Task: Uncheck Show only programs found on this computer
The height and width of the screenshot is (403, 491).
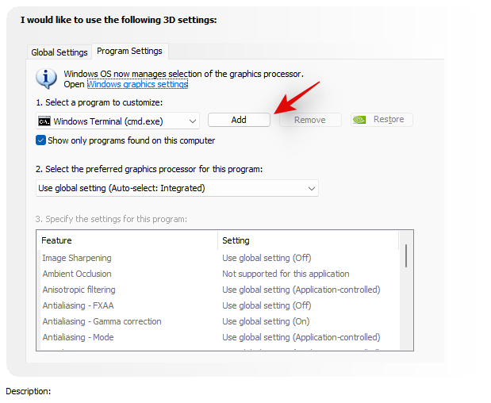Action: 41,140
